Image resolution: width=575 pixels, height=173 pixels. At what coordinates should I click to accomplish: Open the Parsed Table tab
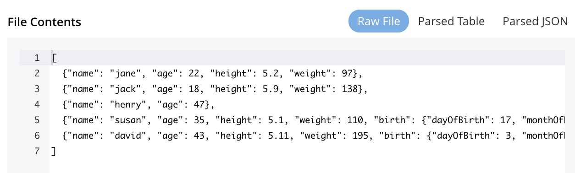(451, 22)
